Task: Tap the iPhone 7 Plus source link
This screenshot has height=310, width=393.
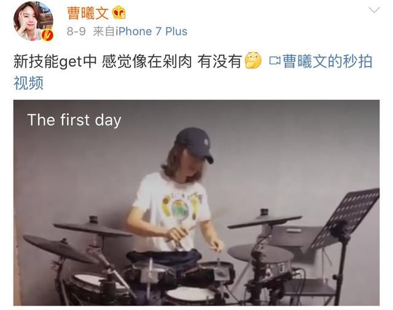Action: [x=152, y=31]
